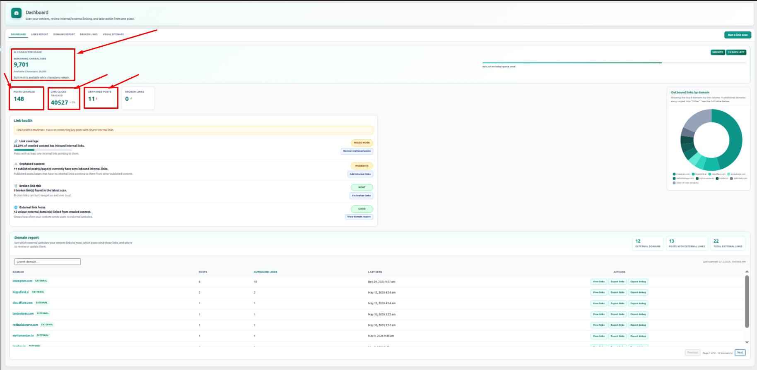
Task: Click the AI quota usage progress bar
Action: coord(614,63)
